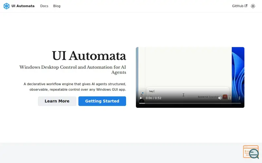Click the UI Automata hexagon logo

(x=7, y=6)
